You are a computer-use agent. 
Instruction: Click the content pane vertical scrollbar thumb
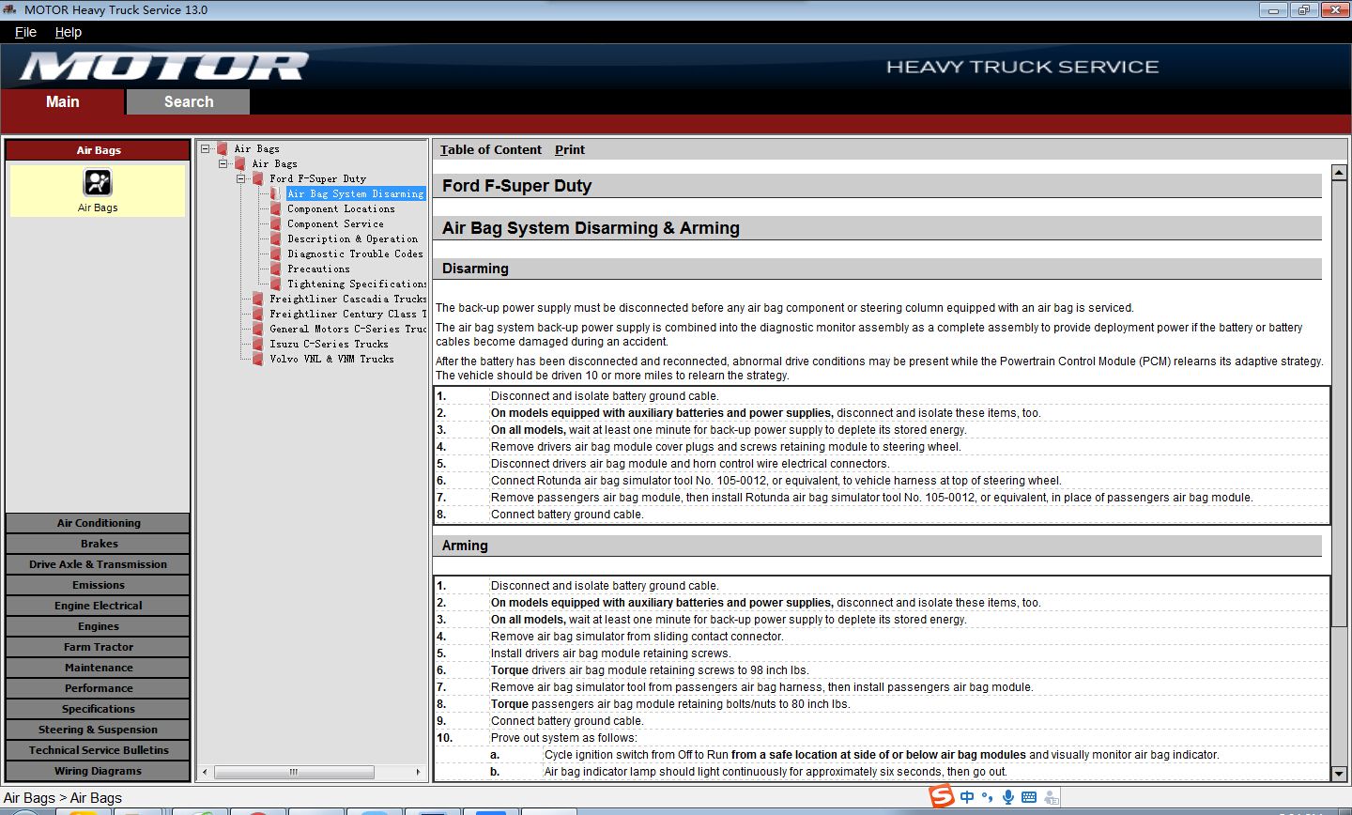pos(1339,404)
